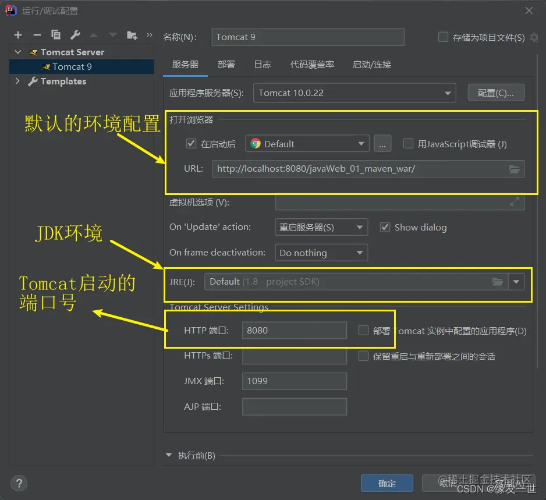The image size is (546, 500).
Task: Open On frame deactivation dropdown
Action: (x=321, y=253)
